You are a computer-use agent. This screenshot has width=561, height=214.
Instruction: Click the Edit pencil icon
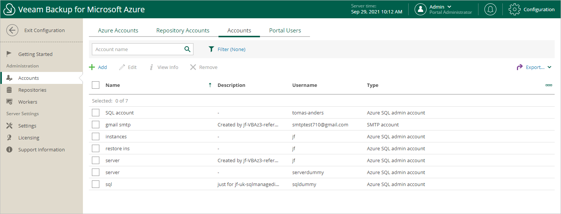click(x=122, y=67)
